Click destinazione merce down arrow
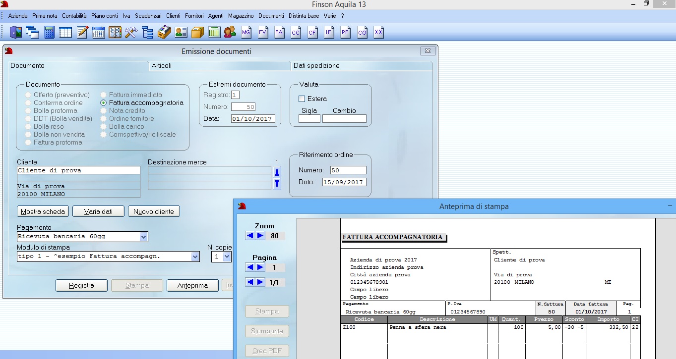 coord(277,184)
